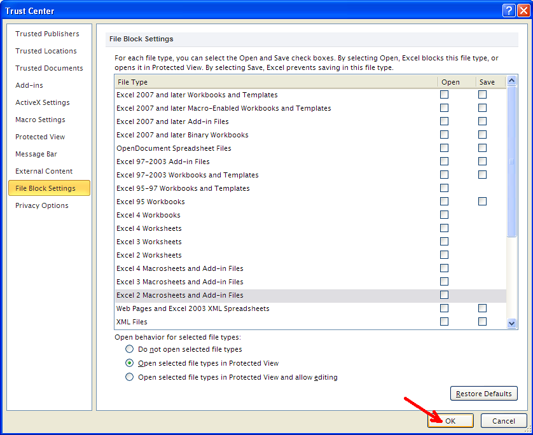The image size is (533, 435).
Task: Open the Trusted Publishers section
Action: [x=47, y=34]
